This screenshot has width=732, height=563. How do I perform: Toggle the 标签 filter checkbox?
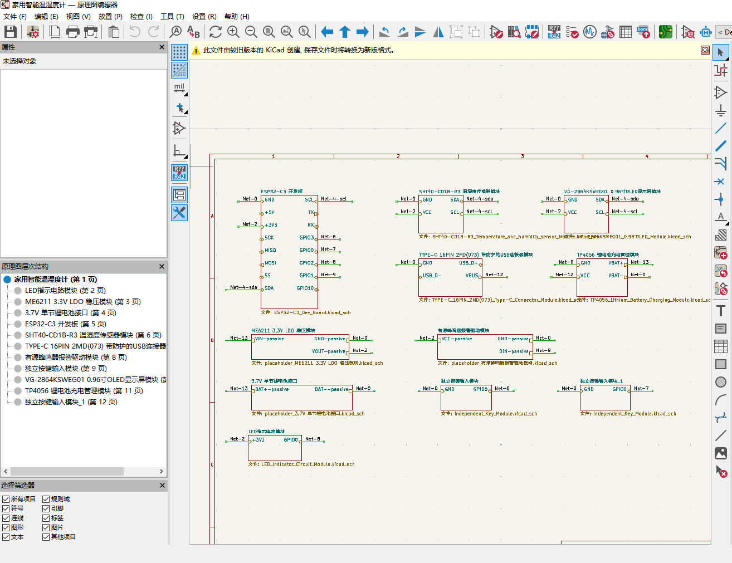pyautogui.click(x=46, y=518)
